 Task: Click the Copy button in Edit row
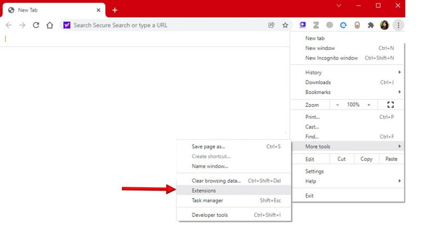tap(367, 159)
